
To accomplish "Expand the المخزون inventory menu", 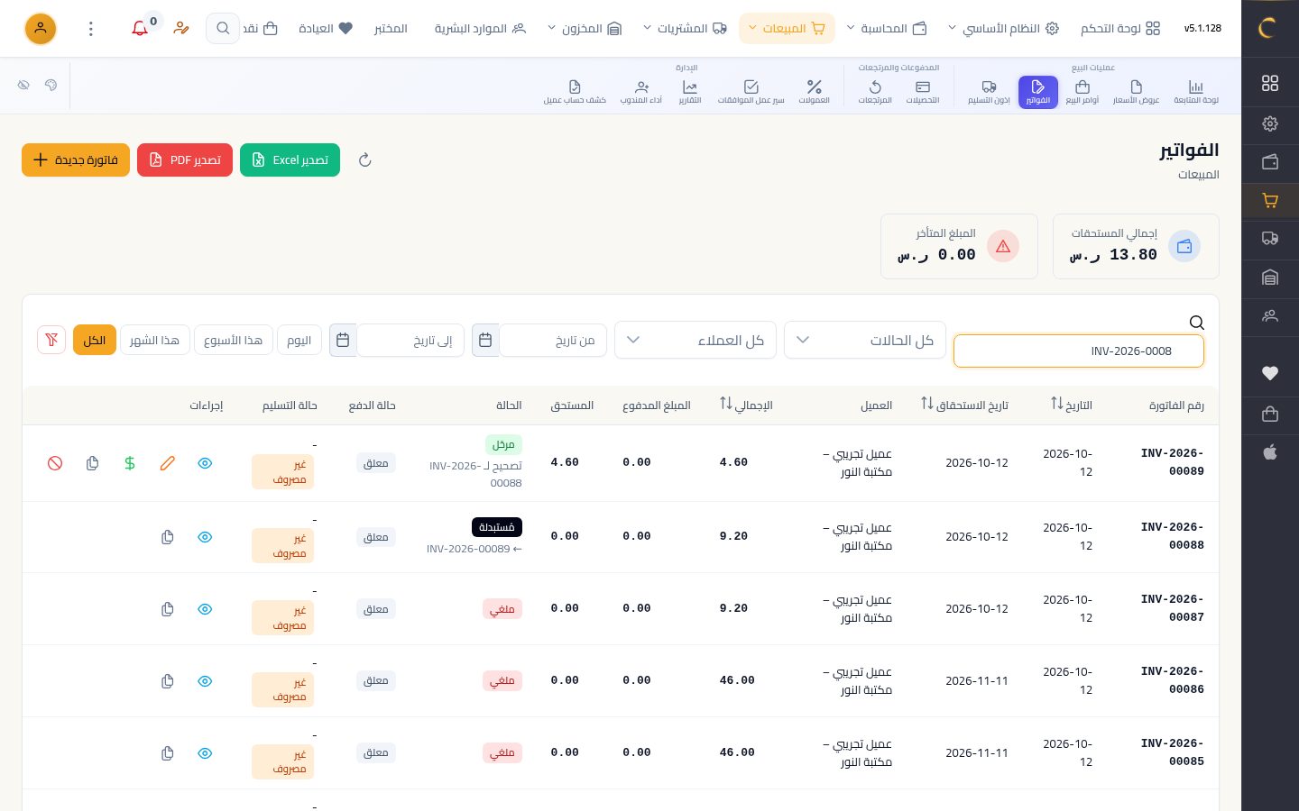I will click(585, 29).
